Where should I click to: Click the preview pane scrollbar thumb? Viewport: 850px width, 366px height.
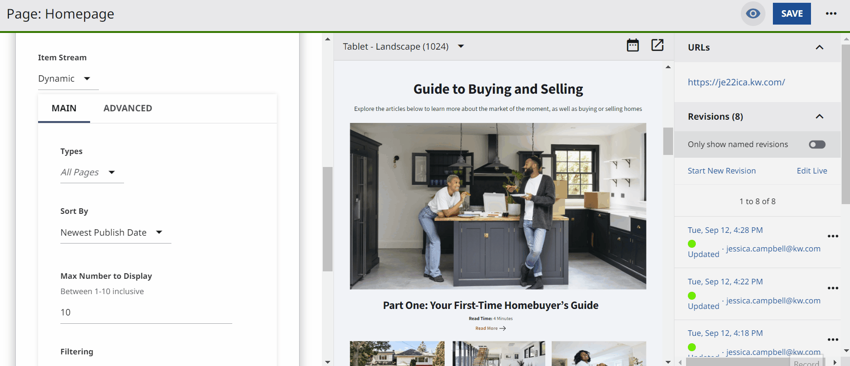point(668,141)
